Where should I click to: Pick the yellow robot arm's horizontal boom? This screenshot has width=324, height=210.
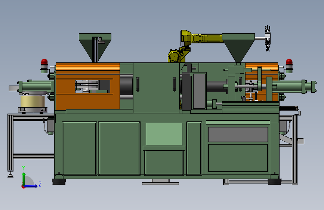coord(207,38)
